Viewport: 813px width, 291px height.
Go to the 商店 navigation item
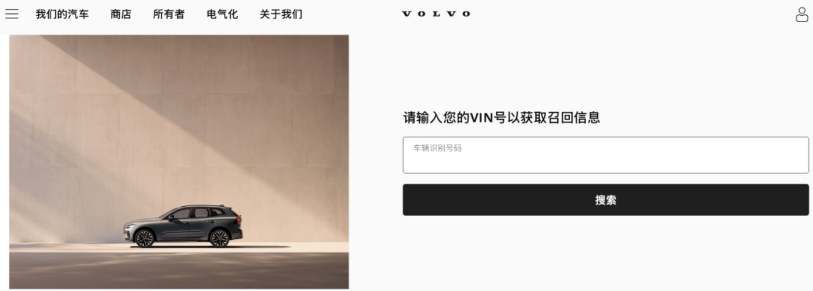tap(121, 14)
